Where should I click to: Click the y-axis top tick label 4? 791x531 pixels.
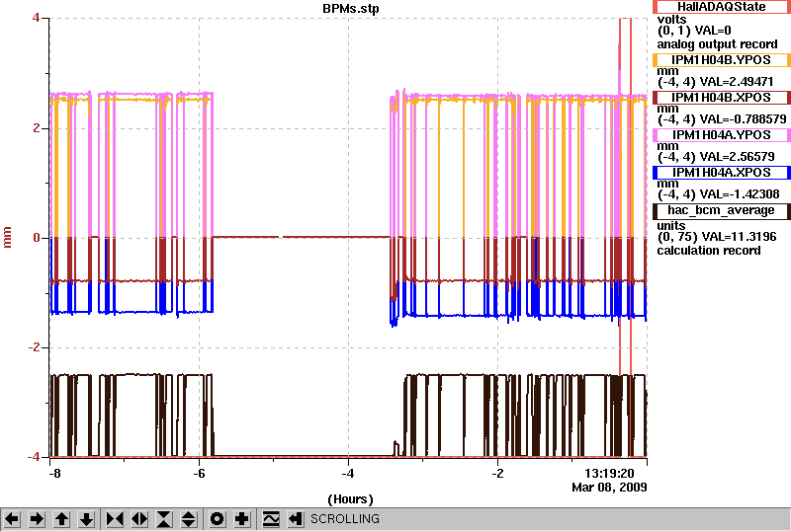[x=36, y=18]
